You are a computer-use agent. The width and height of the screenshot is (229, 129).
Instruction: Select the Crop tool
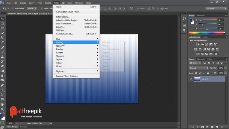point(2,38)
